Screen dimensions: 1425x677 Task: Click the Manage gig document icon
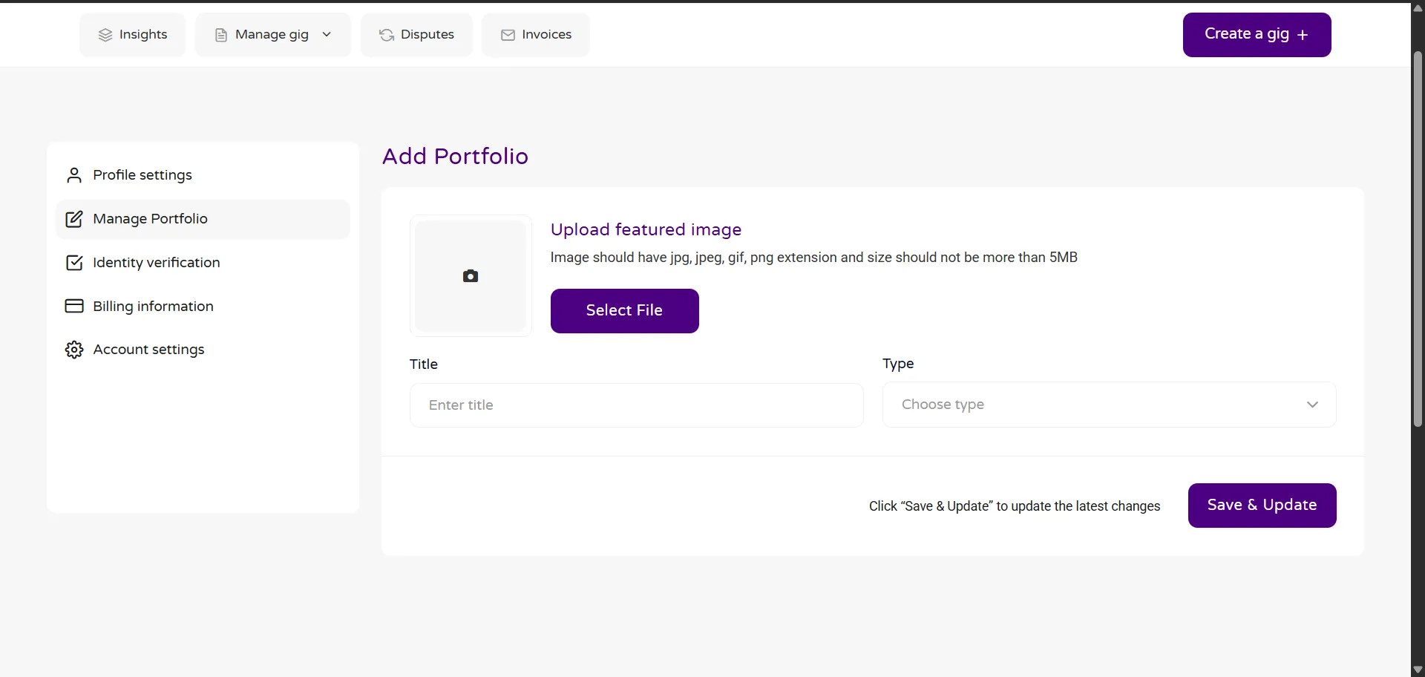220,35
